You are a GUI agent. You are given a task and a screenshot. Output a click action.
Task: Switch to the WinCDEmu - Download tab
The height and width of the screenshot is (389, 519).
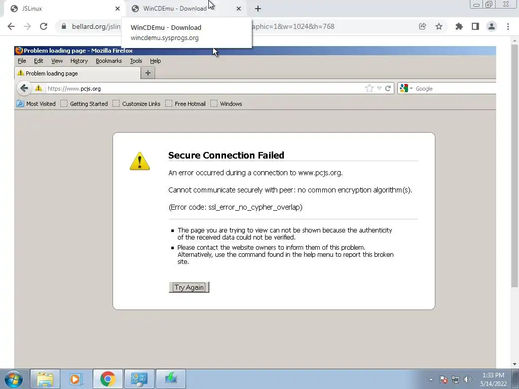[186, 9]
